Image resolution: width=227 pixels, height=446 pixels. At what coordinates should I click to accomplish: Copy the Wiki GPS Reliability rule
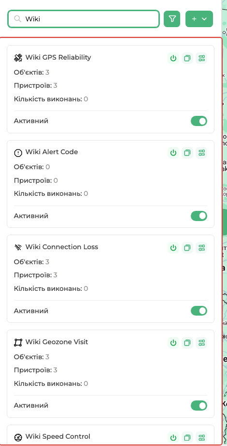pos(187,58)
